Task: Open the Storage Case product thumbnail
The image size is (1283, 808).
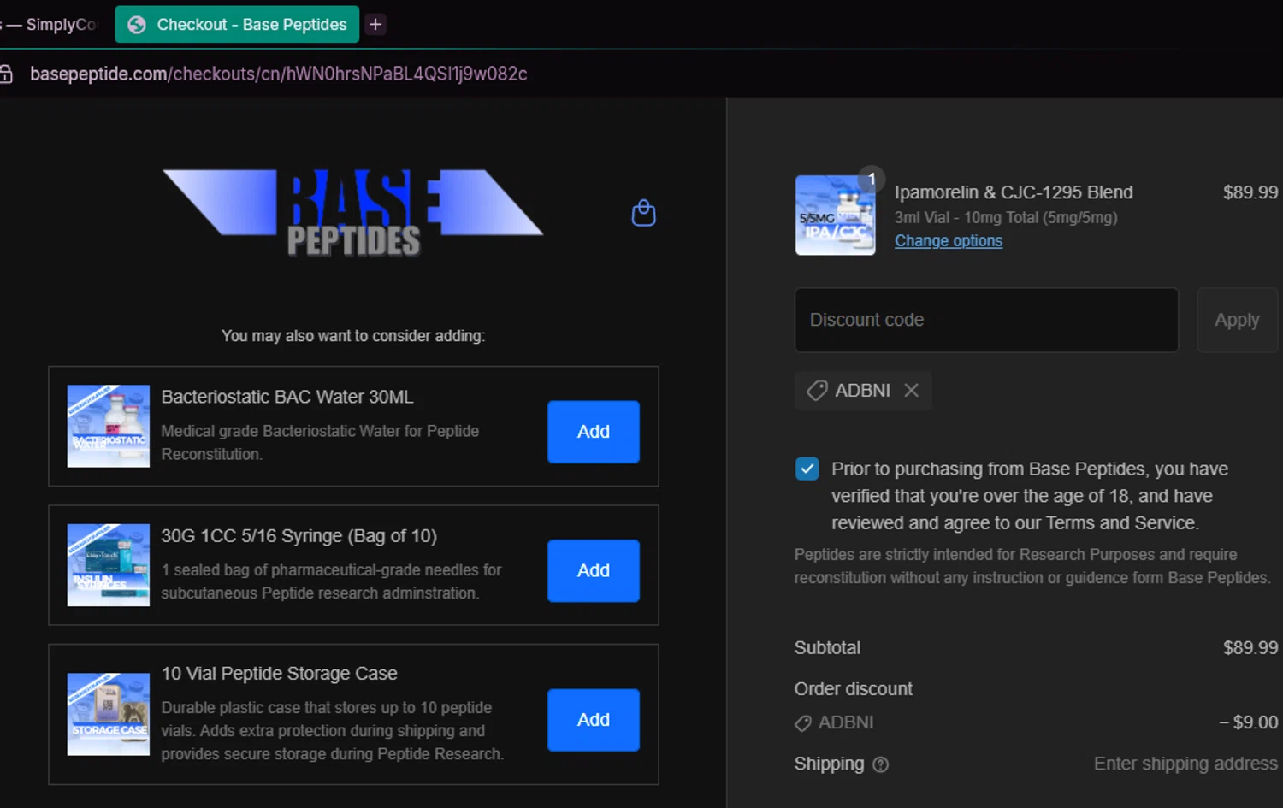Action: coord(109,714)
